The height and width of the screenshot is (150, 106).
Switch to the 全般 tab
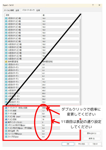[17, 10]
